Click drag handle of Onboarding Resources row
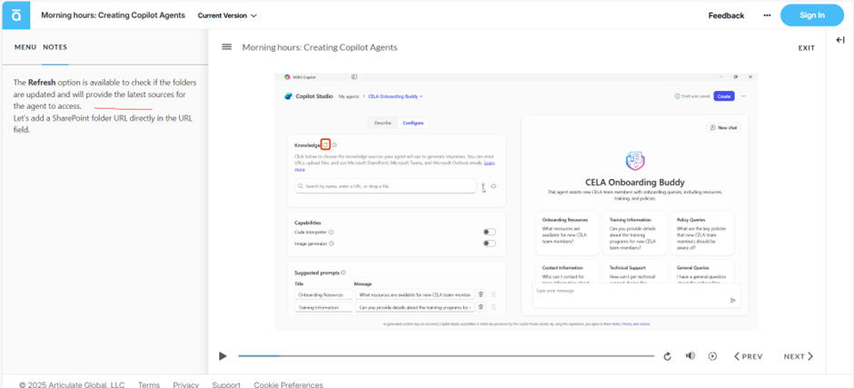 (x=493, y=294)
